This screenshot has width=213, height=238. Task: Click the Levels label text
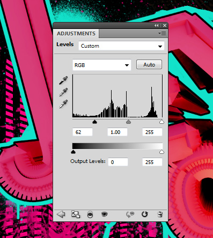point(65,44)
